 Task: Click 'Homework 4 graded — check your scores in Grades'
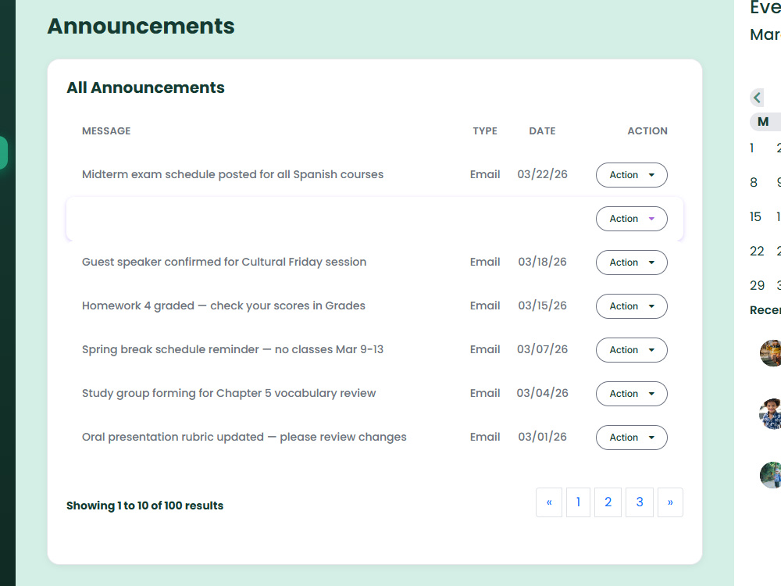pyautogui.click(x=223, y=306)
